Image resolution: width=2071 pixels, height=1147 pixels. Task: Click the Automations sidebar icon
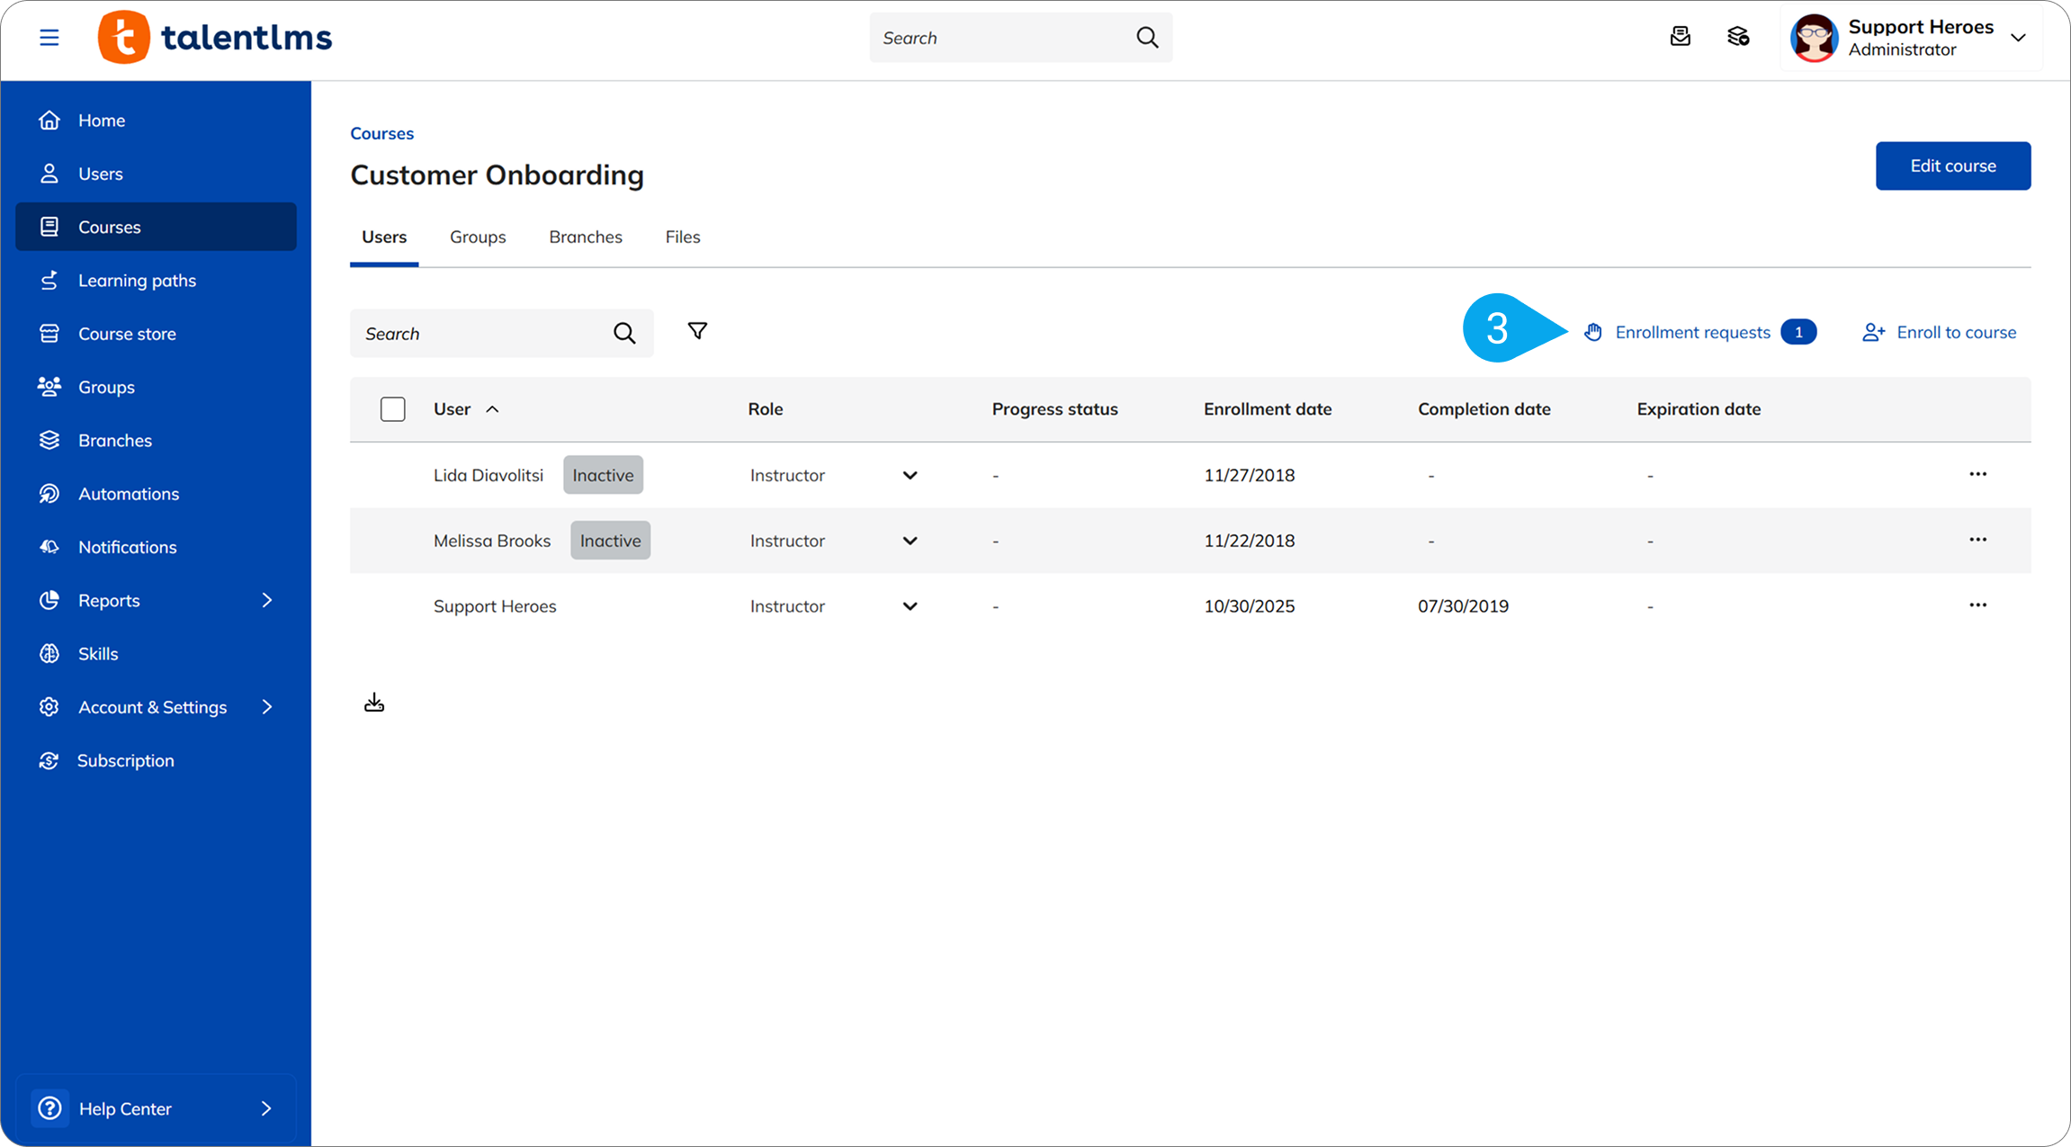tap(49, 494)
